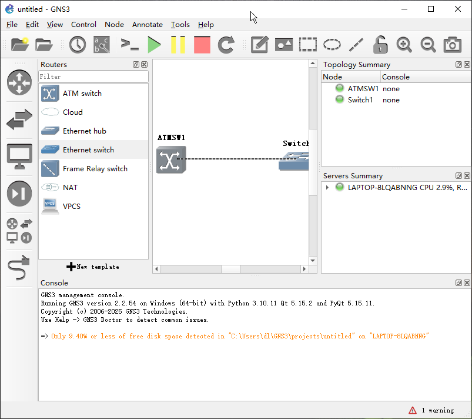Viewport: 472px width, 419px height.
Task: Click the Node column header
Action: [351, 77]
